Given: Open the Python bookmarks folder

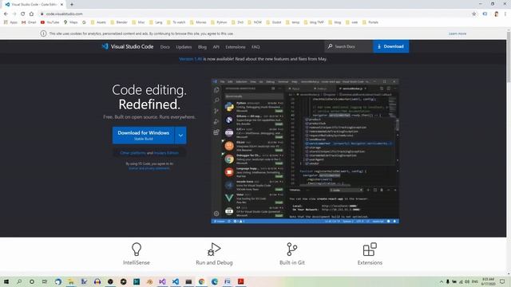Looking at the screenshot, I should click(219, 22).
